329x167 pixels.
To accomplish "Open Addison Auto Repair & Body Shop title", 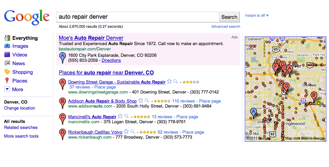I will 103,101.
